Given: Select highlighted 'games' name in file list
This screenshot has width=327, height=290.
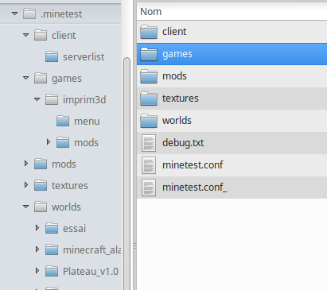Looking at the screenshot, I should [x=177, y=54].
